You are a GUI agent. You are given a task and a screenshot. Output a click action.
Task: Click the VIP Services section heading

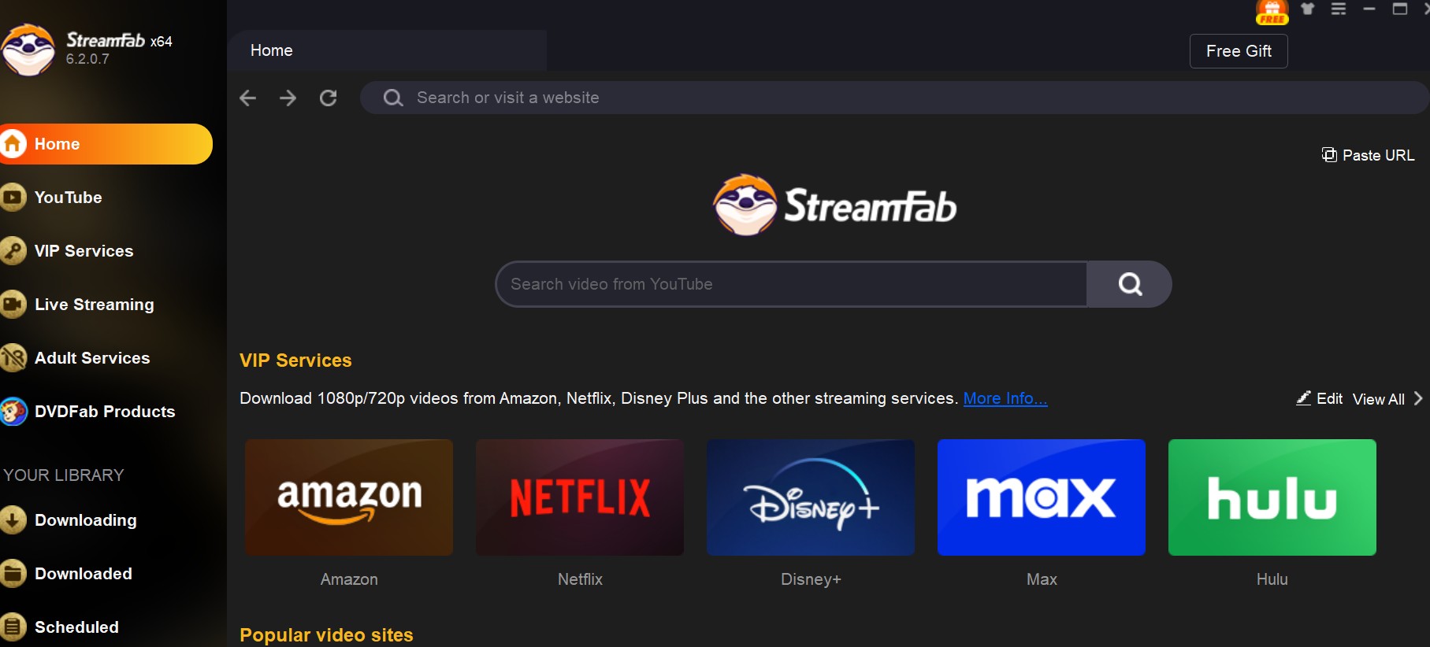pyautogui.click(x=295, y=360)
